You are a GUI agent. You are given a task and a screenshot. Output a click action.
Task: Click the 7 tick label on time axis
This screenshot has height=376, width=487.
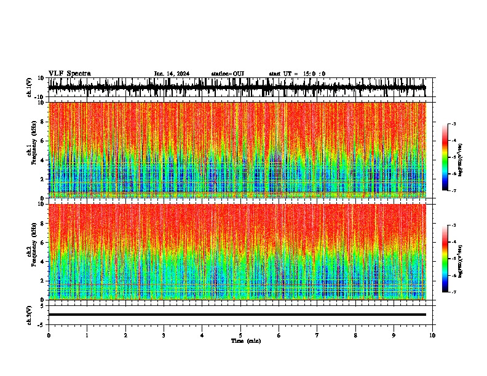point(317,335)
